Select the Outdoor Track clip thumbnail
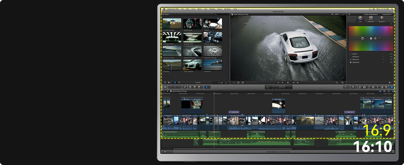404x165 pixels. point(172,51)
